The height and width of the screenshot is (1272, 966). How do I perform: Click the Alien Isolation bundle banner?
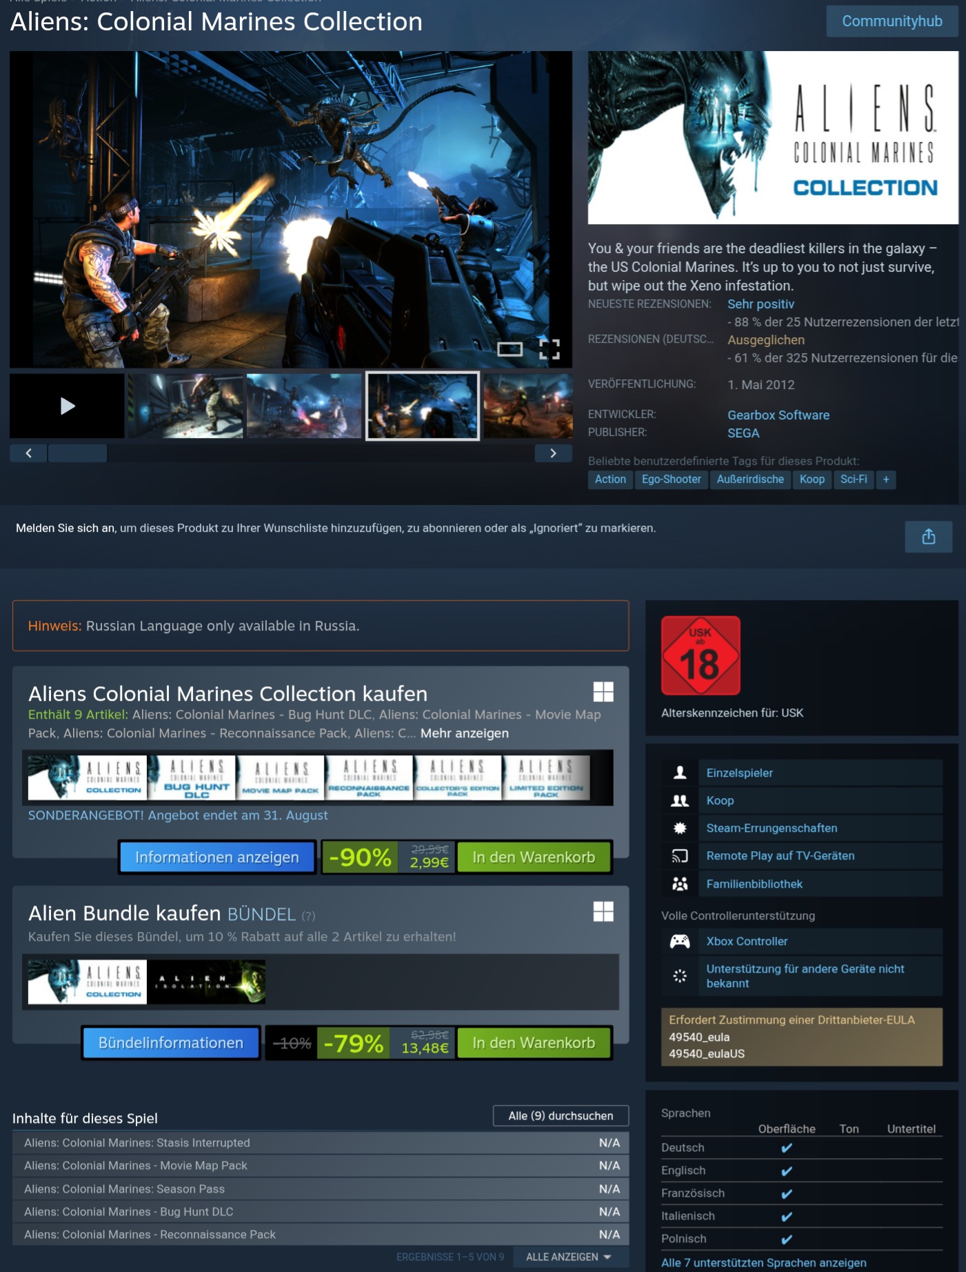click(206, 982)
